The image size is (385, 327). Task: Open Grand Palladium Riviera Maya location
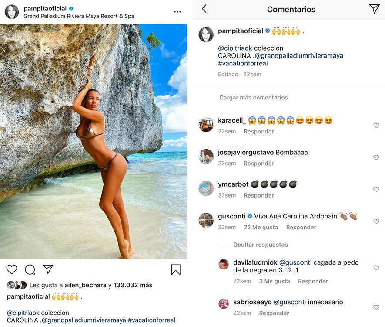click(79, 16)
